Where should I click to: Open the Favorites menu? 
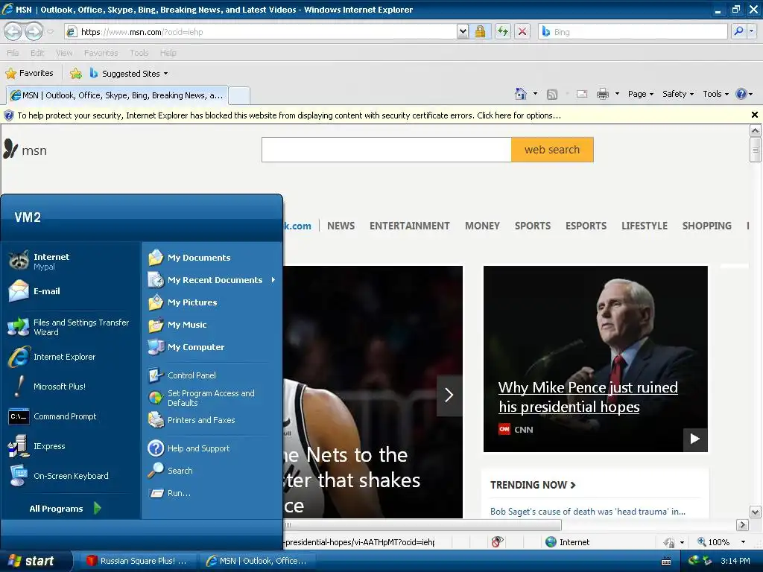click(101, 53)
